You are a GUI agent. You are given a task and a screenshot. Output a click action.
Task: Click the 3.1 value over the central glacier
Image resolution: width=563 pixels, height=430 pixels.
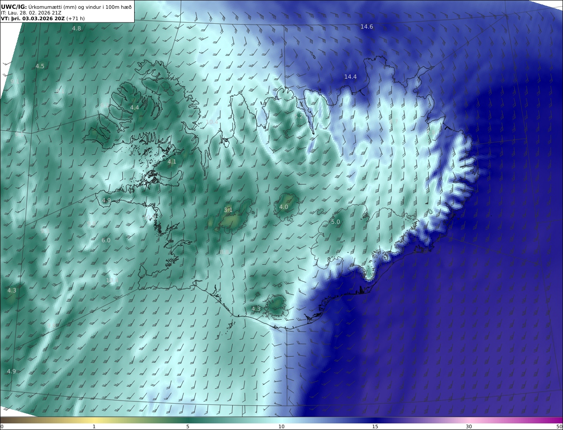pos(228,210)
